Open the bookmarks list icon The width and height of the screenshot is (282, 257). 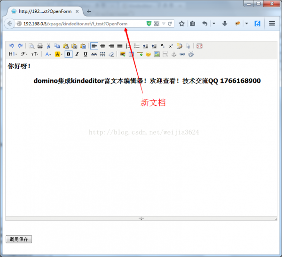click(x=192, y=24)
